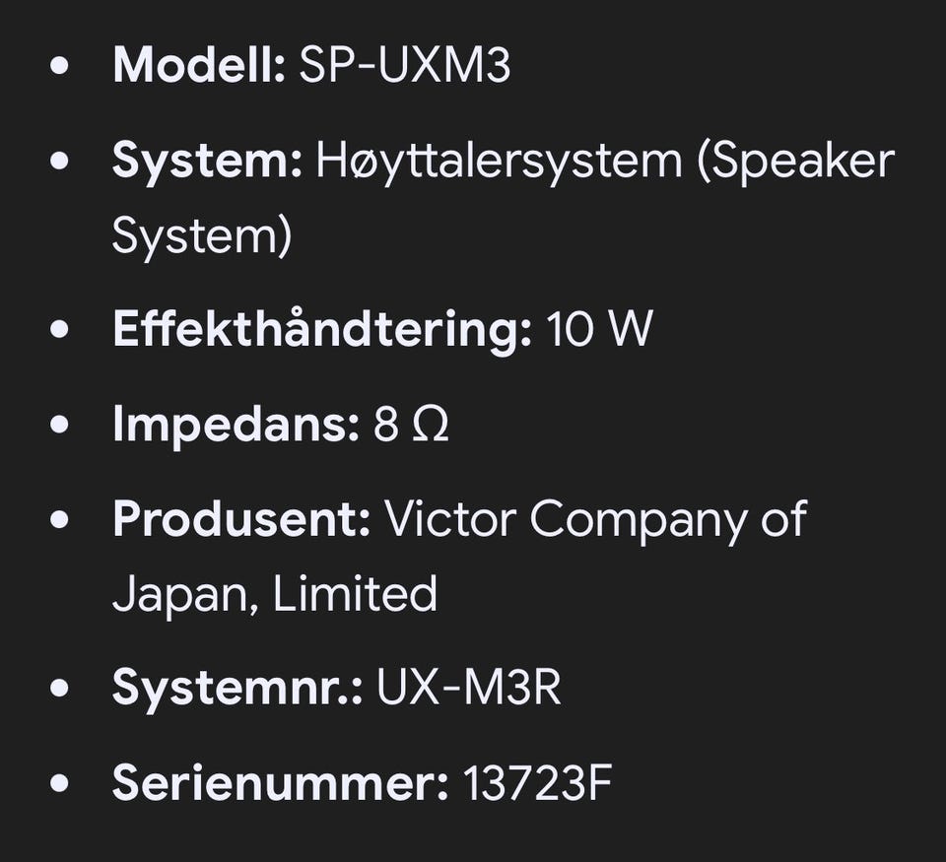Select the 13723F serial number

[537, 783]
